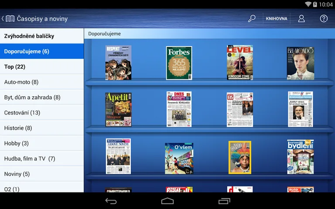This screenshot has width=335, height=209.
Task: Open the Historie (8) category
Action: (42, 128)
